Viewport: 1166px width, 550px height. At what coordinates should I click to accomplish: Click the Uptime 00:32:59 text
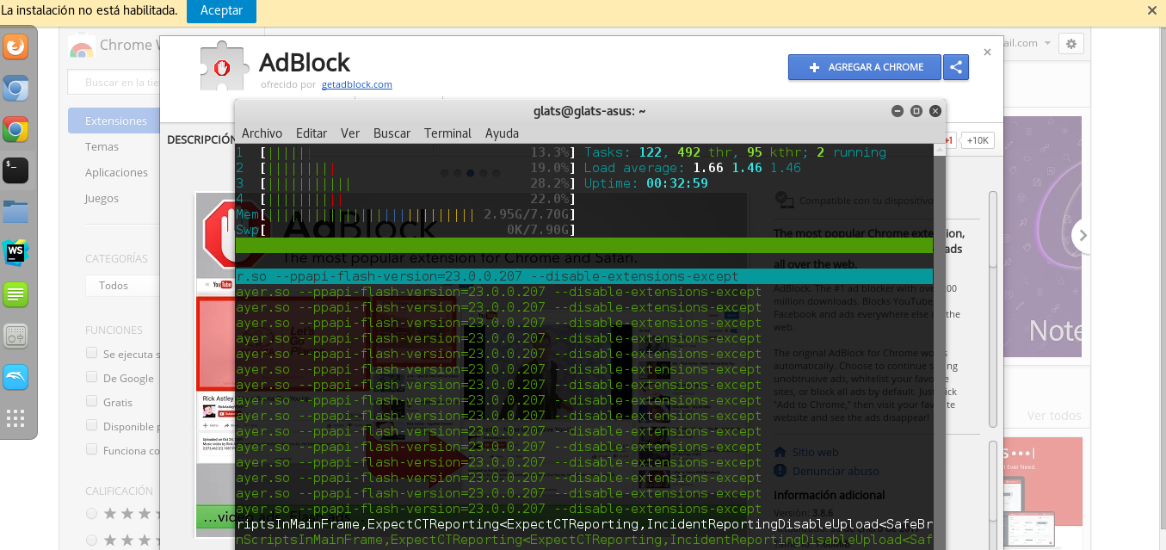click(645, 183)
